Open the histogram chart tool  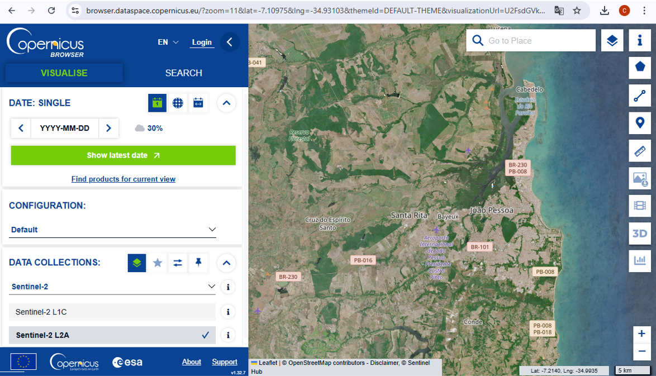click(640, 261)
